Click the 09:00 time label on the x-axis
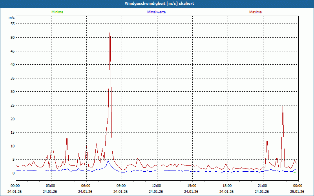 (122, 186)
